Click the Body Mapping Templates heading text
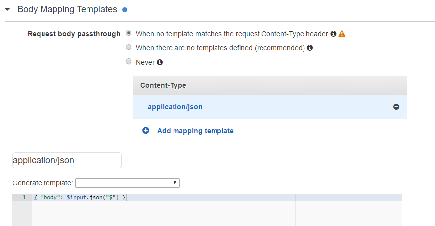The image size is (435, 226). pos(67,9)
